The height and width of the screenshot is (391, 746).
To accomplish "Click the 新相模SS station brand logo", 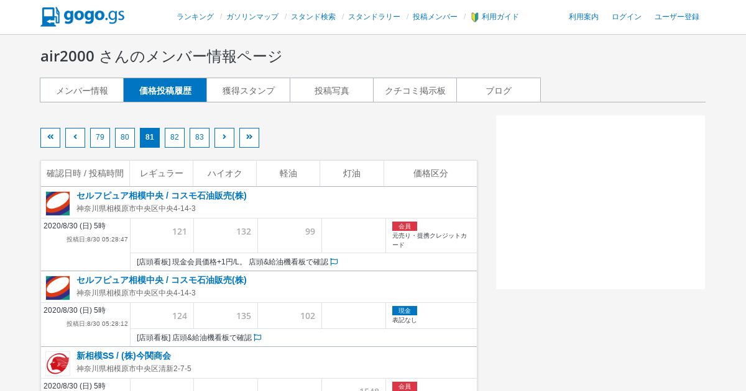I will tap(58, 364).
